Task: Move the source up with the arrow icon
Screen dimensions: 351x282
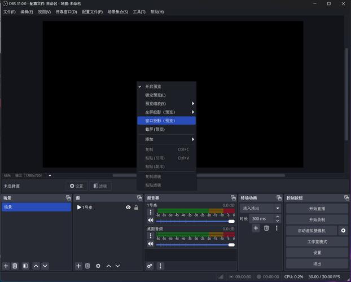Action: 108,266
